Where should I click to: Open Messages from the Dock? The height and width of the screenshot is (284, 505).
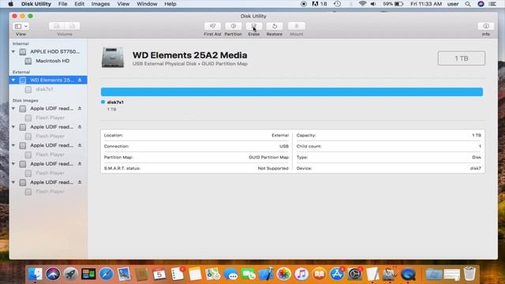pos(230,274)
